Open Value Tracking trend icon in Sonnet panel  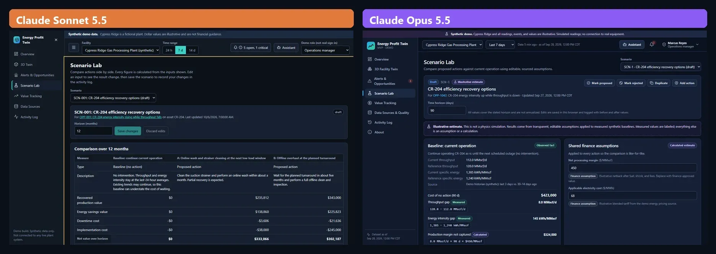16,96
